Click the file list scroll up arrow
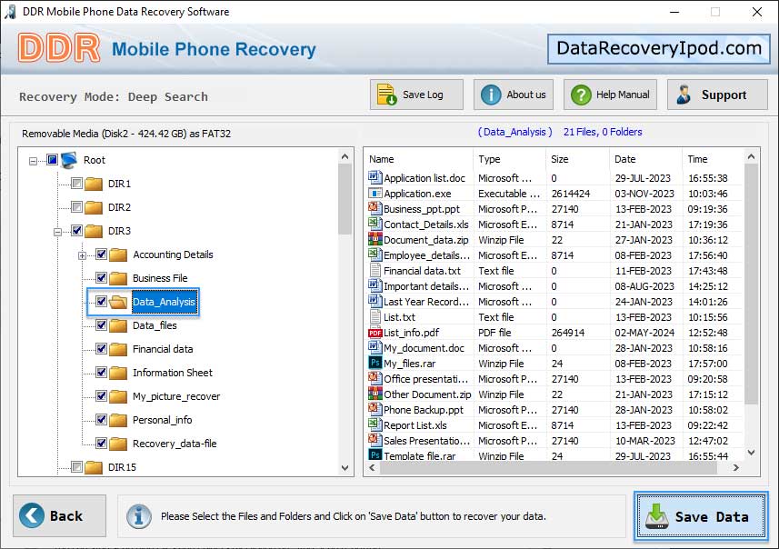779x549 pixels. (x=751, y=157)
